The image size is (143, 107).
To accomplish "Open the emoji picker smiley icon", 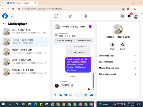I will [x=86, y=95].
